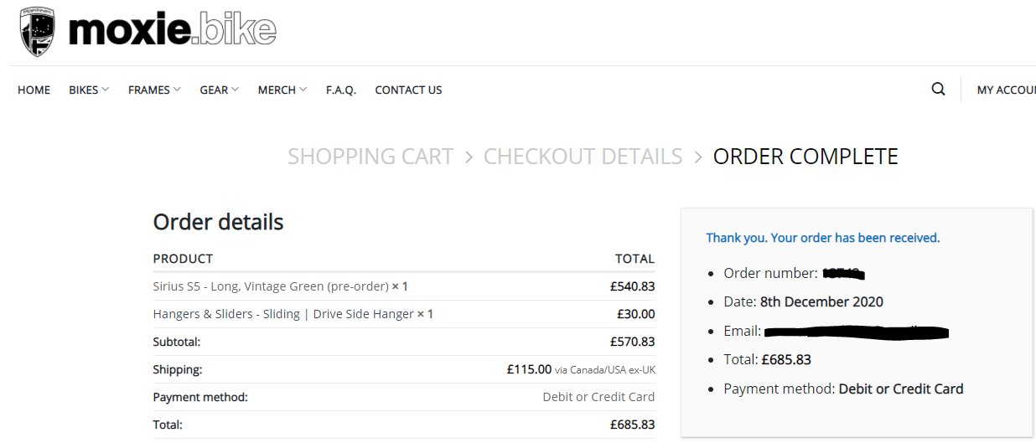Screen dimensions: 1036x448
Task: Open MY ACCOUNT link
Action: click(1006, 90)
